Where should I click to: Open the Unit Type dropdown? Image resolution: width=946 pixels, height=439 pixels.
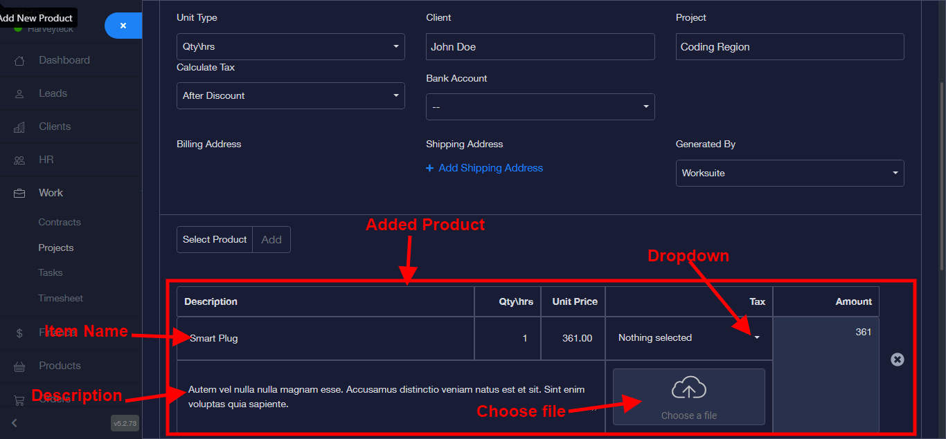click(290, 47)
